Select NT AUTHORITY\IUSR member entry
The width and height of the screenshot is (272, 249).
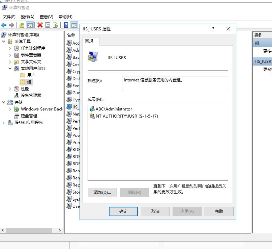click(x=125, y=116)
